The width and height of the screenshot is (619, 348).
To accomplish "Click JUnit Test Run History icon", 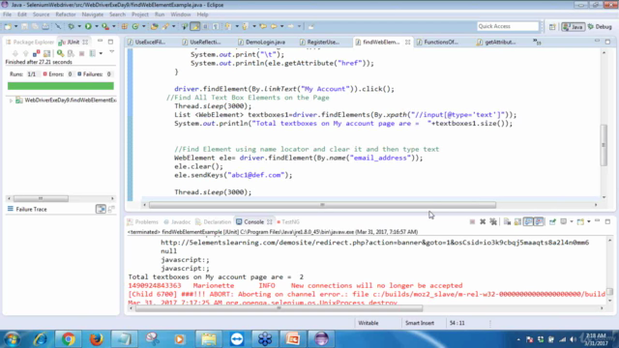I will [93, 53].
